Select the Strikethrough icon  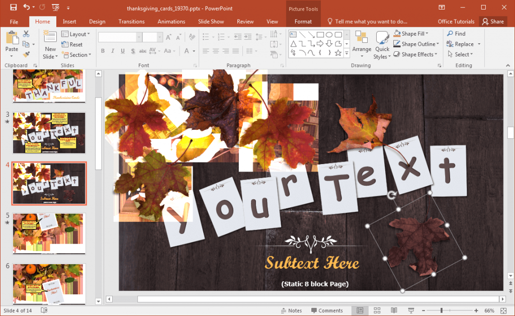pyautogui.click(x=142, y=51)
